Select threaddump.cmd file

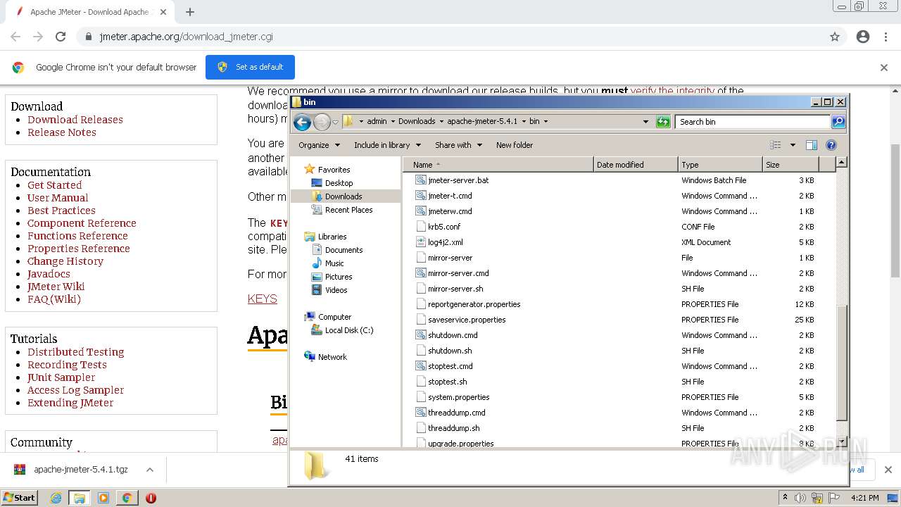point(457,413)
